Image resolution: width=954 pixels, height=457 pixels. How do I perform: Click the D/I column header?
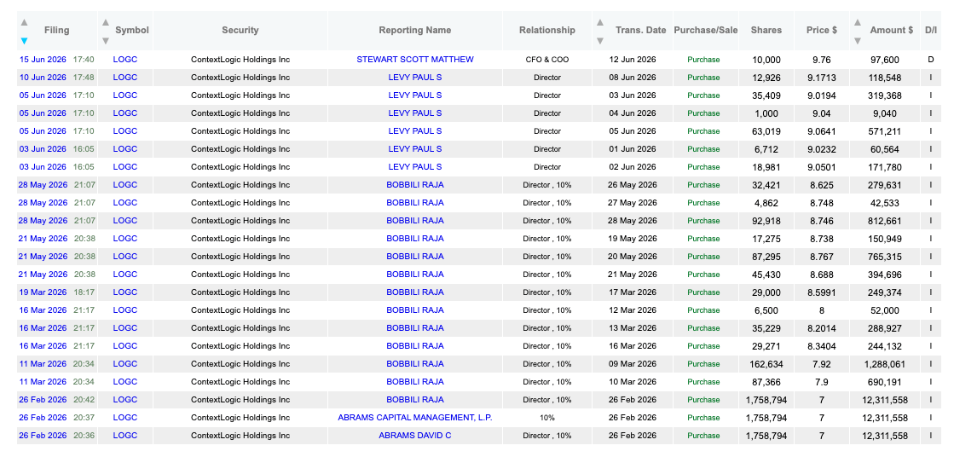click(x=931, y=30)
